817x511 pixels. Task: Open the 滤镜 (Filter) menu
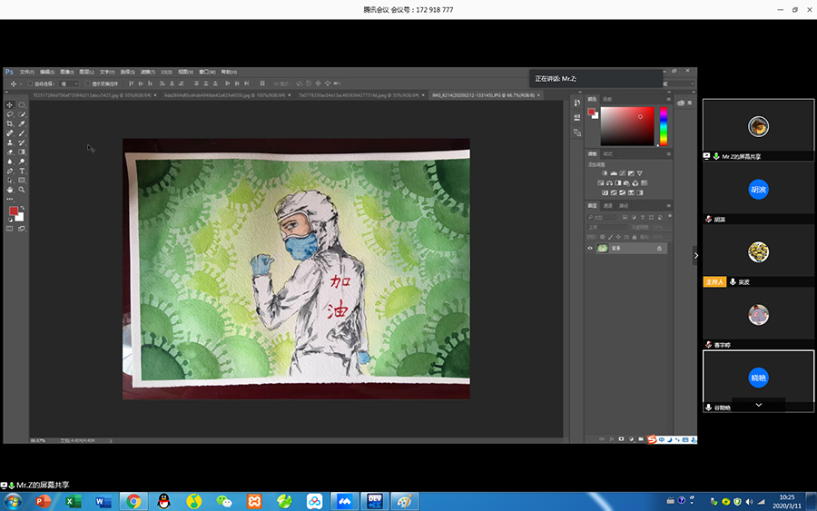pyautogui.click(x=147, y=72)
